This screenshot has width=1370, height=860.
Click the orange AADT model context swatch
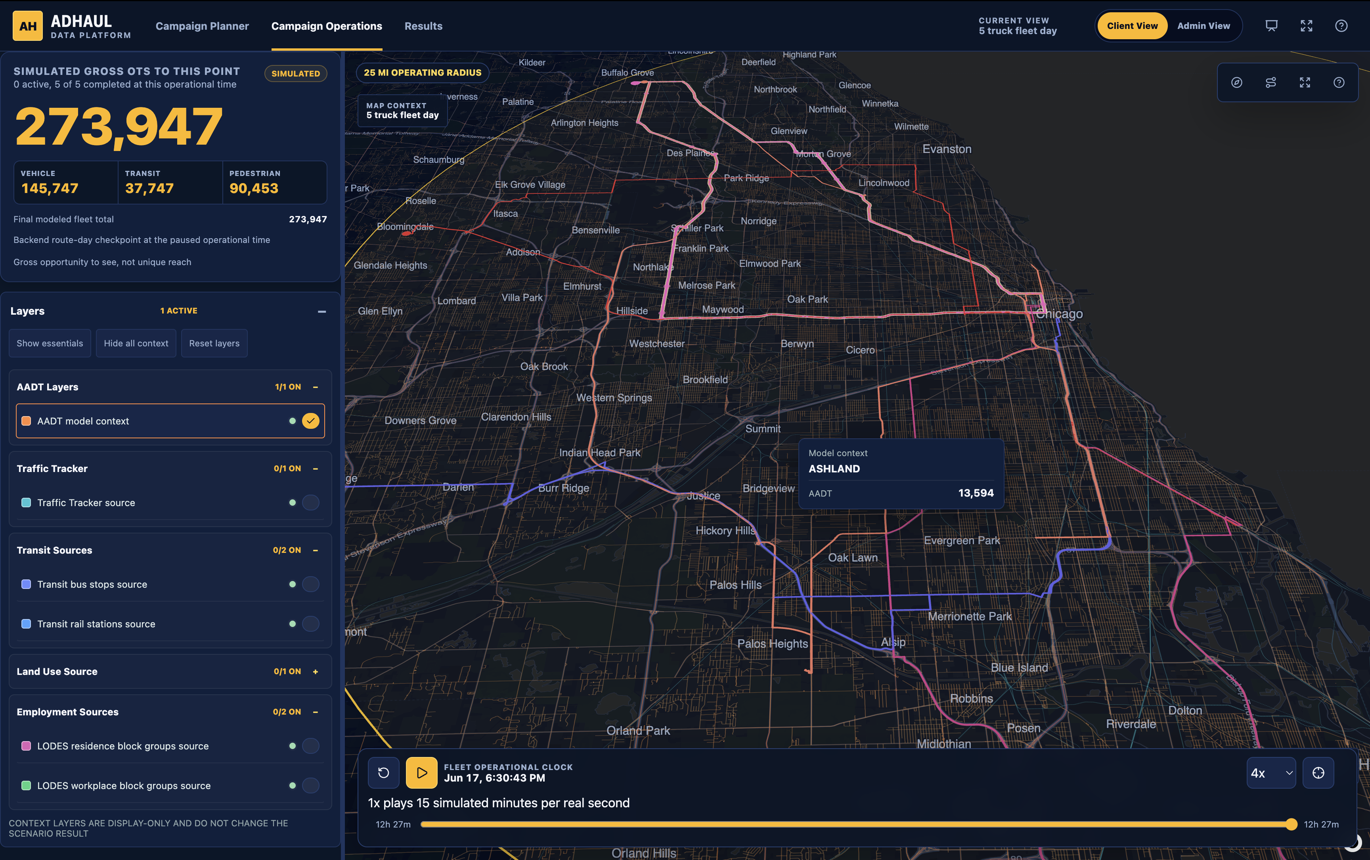(26, 421)
